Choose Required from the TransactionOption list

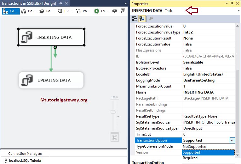click(208, 158)
